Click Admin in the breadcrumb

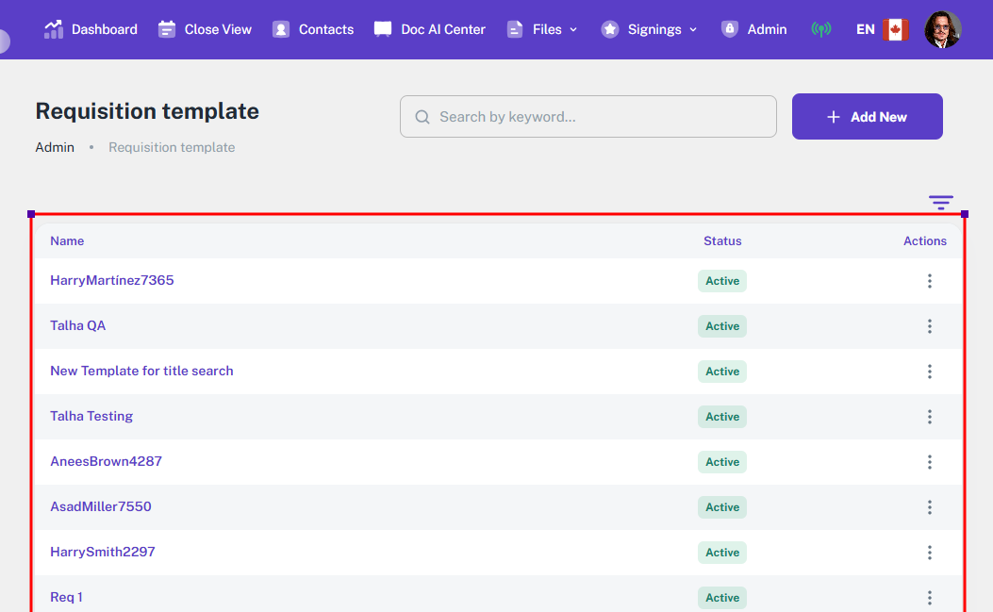55,147
